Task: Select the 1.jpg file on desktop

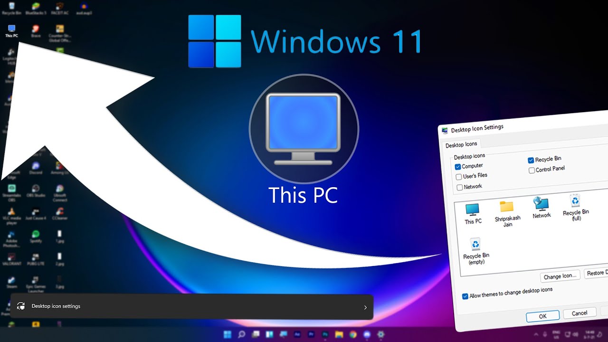Action: 60,237
